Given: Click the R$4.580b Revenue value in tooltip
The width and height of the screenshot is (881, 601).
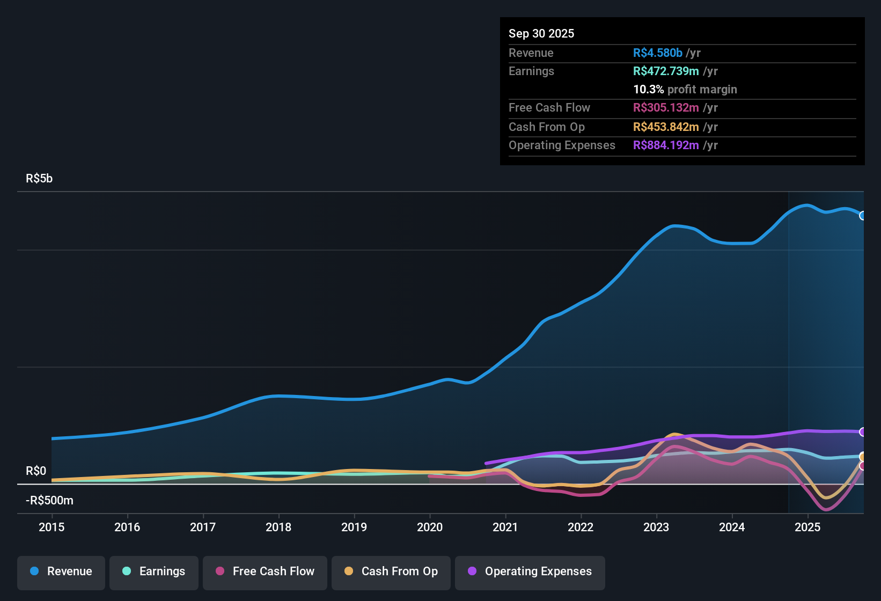Looking at the screenshot, I should point(657,53).
